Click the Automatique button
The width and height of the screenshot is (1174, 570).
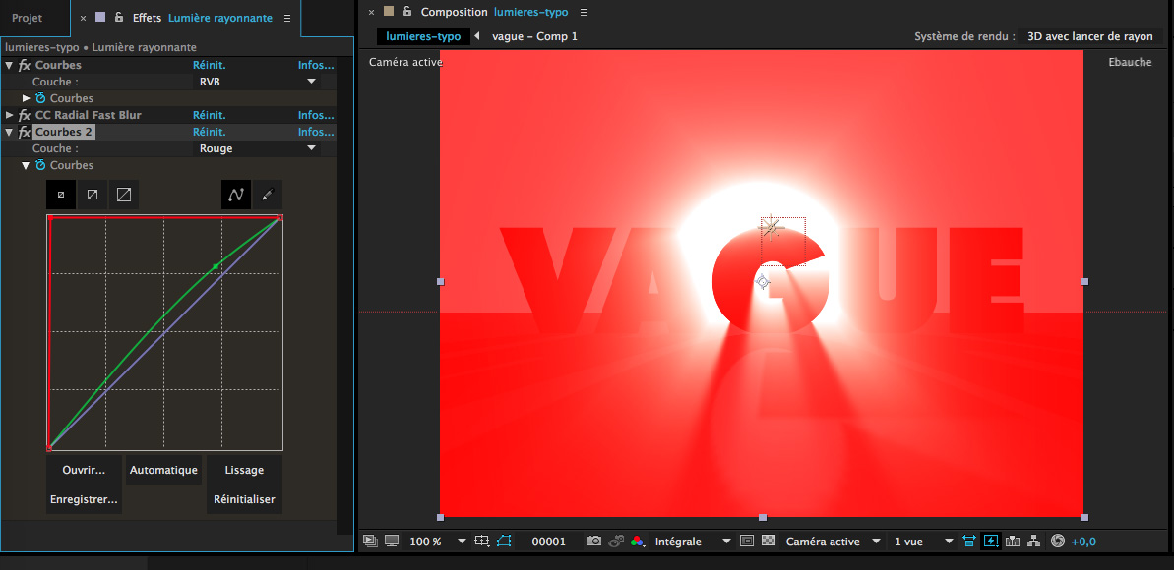click(163, 471)
